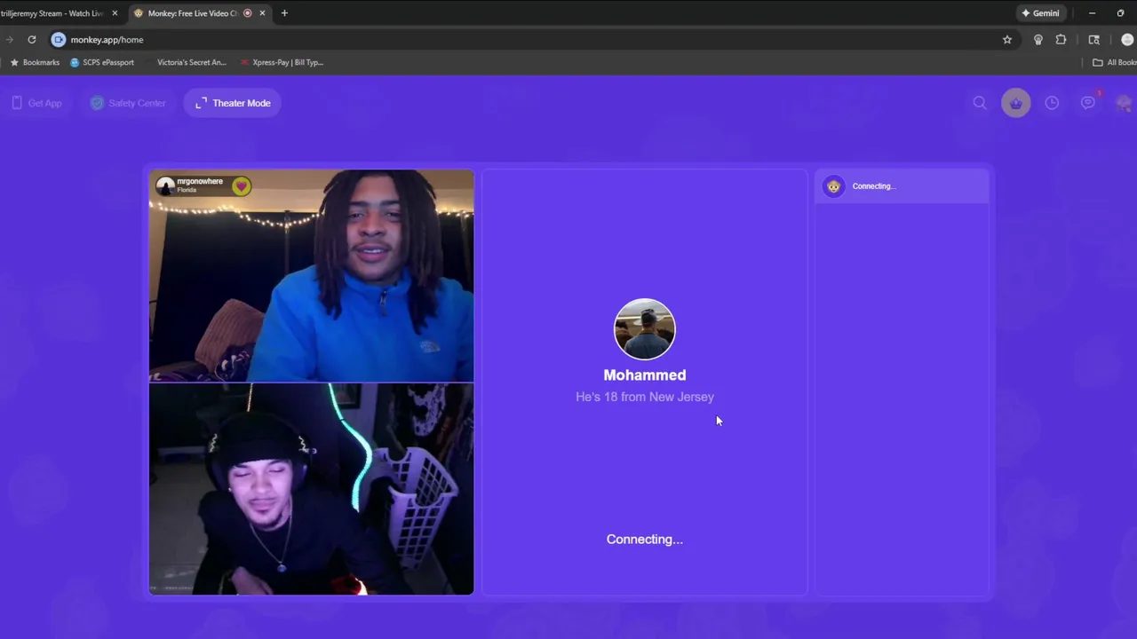Bookmark this page with the star icon
This screenshot has width=1137, height=639.
(1007, 40)
